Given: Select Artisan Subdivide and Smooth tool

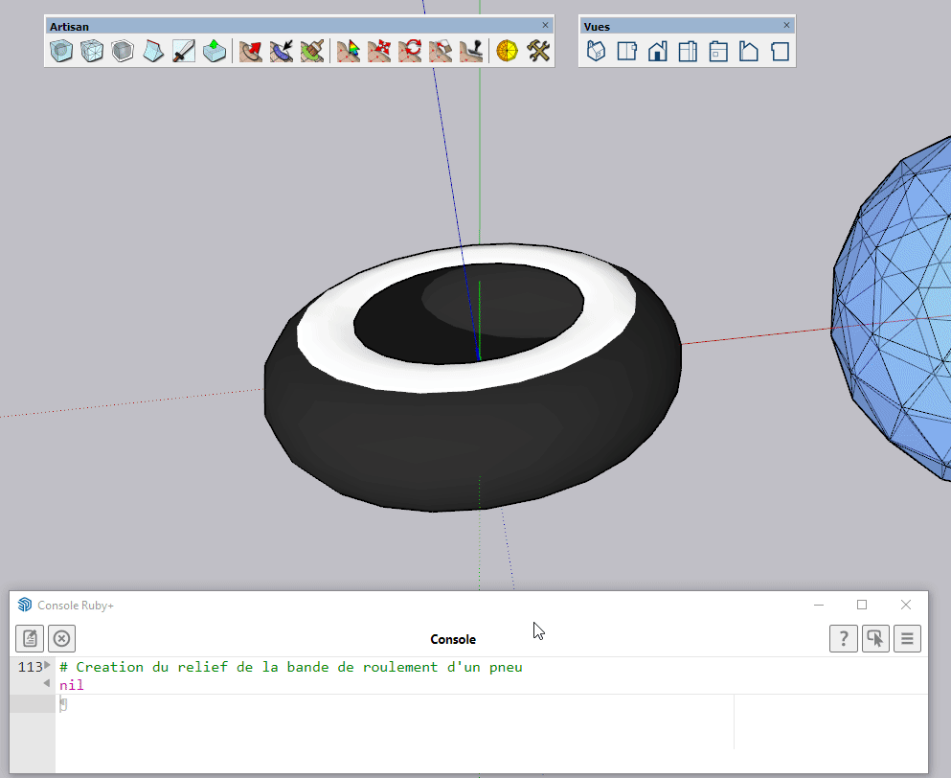Looking at the screenshot, I should coord(61,51).
